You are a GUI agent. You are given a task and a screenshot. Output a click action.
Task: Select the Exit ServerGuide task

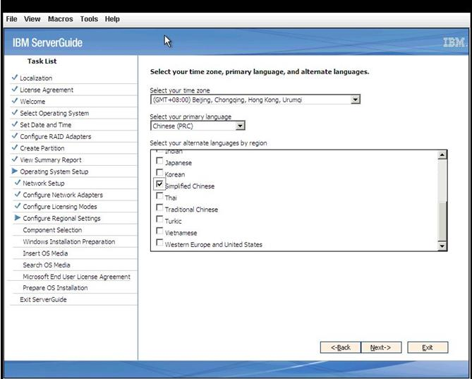pos(43,300)
